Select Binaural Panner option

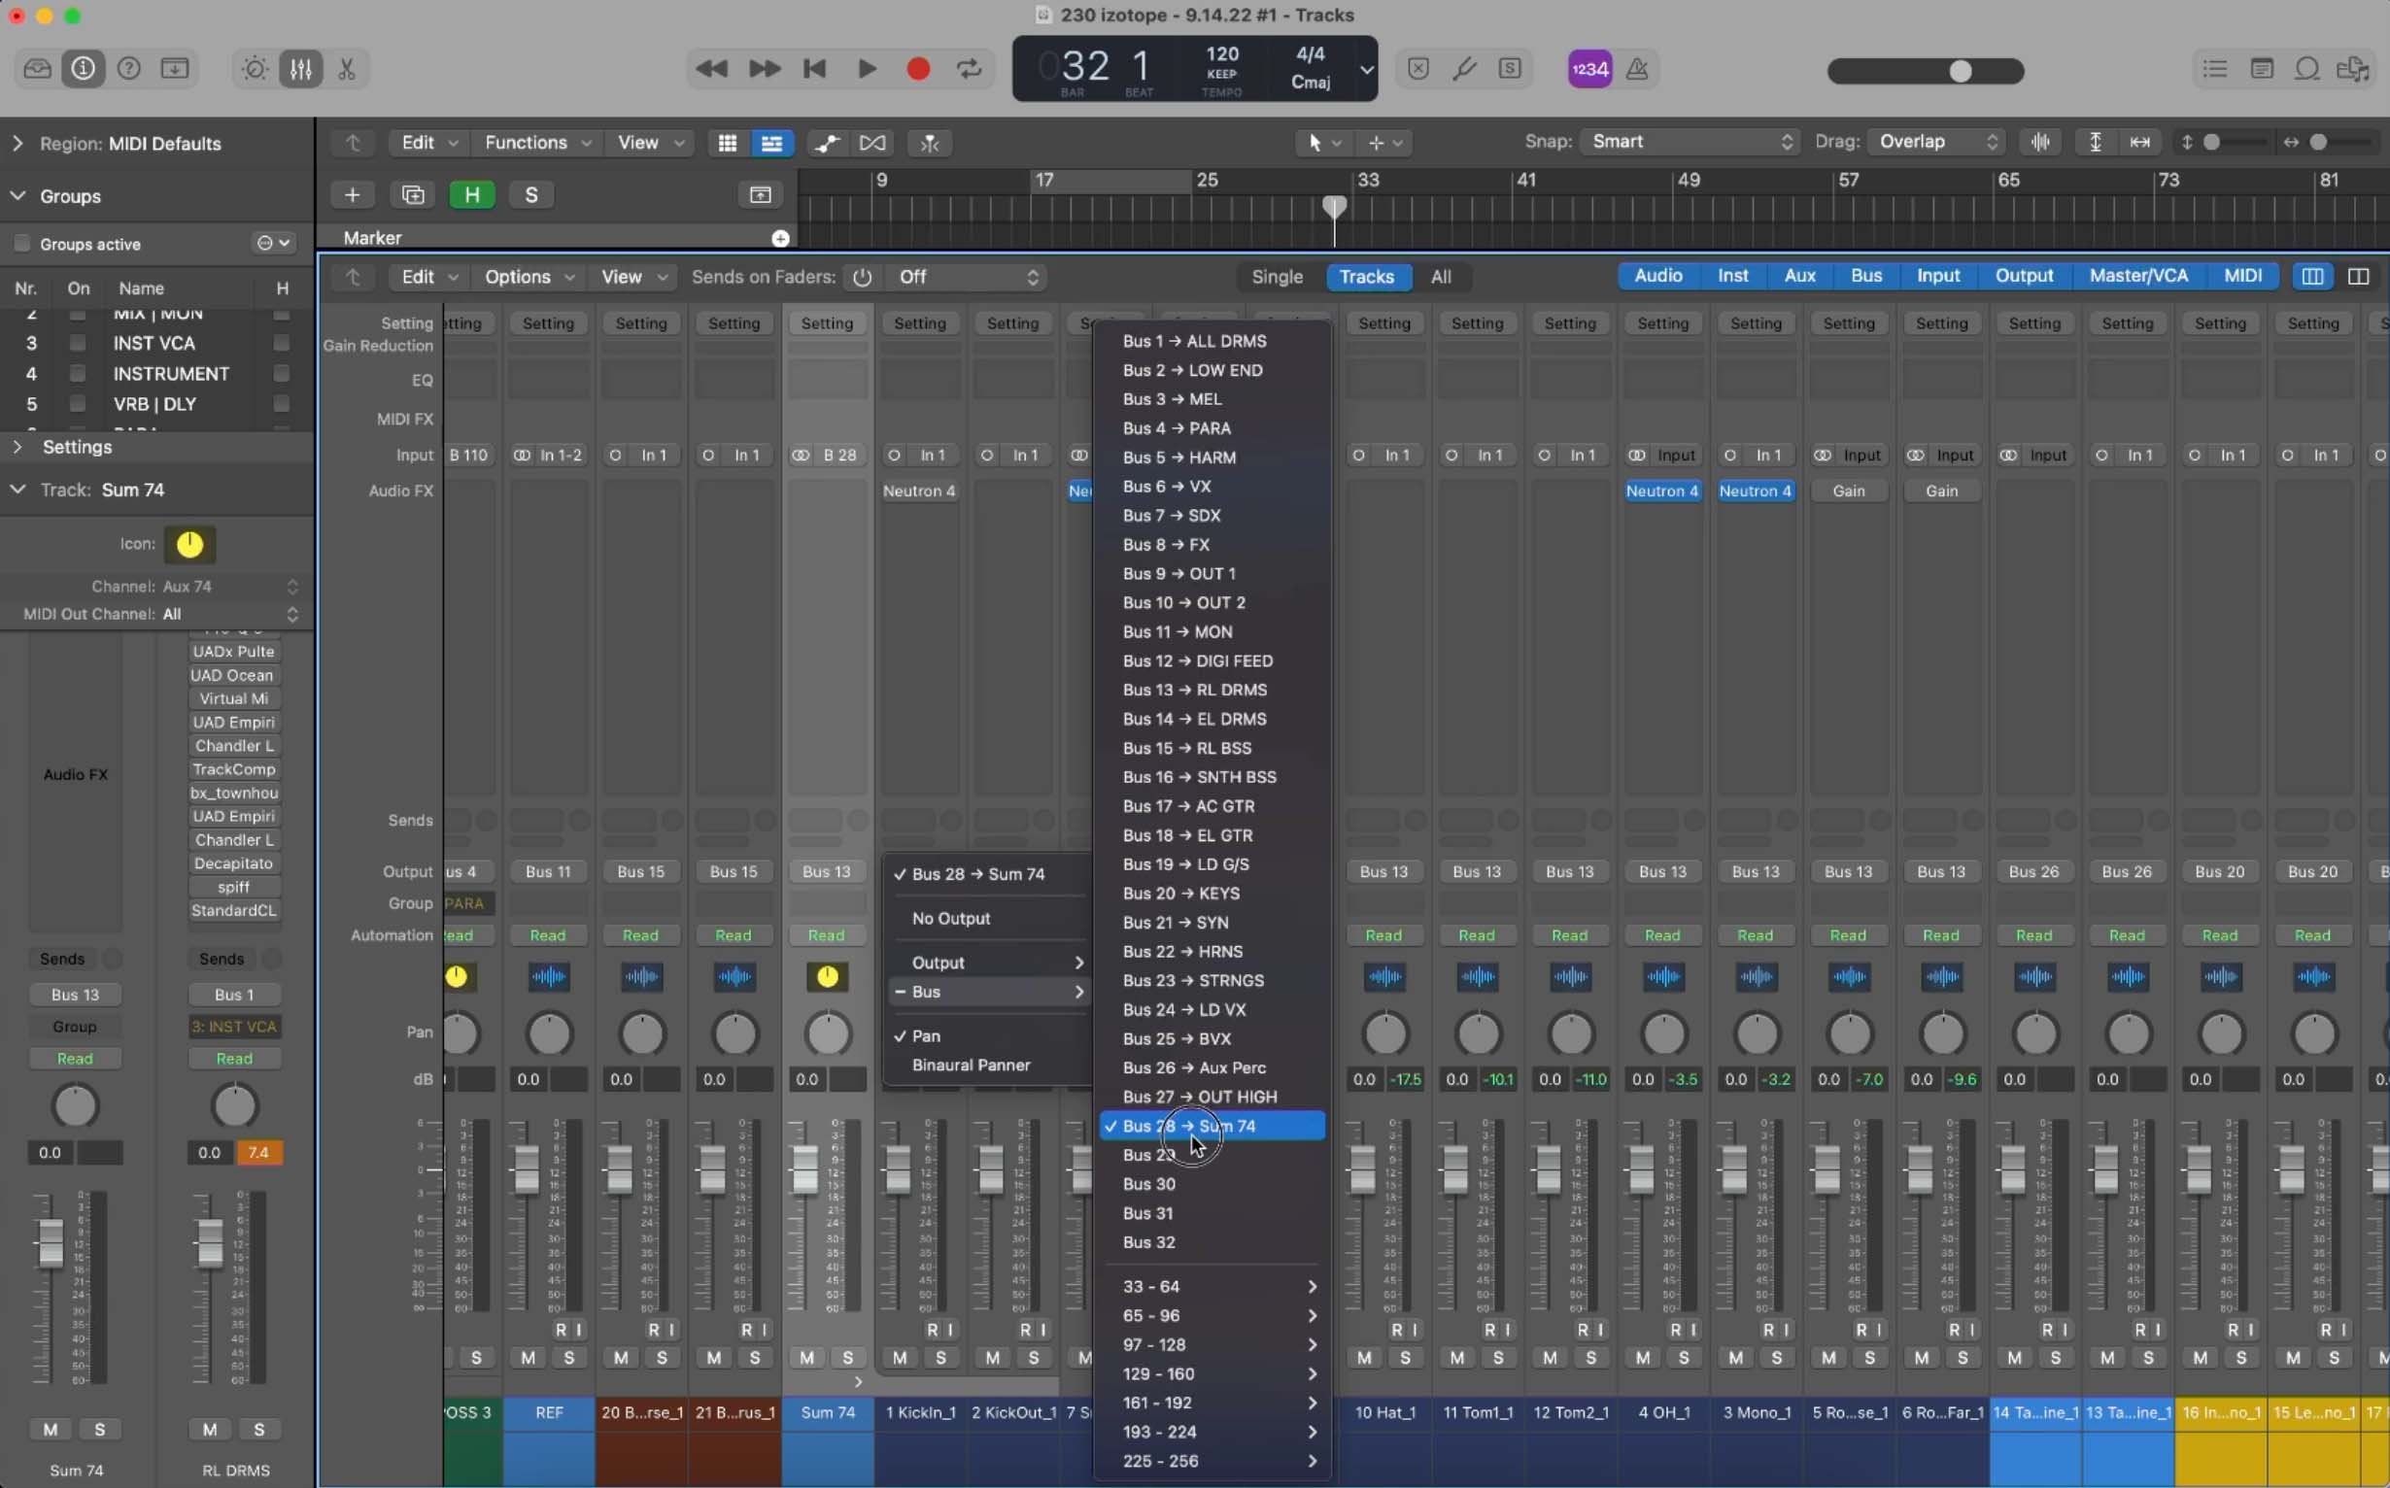point(988,1065)
